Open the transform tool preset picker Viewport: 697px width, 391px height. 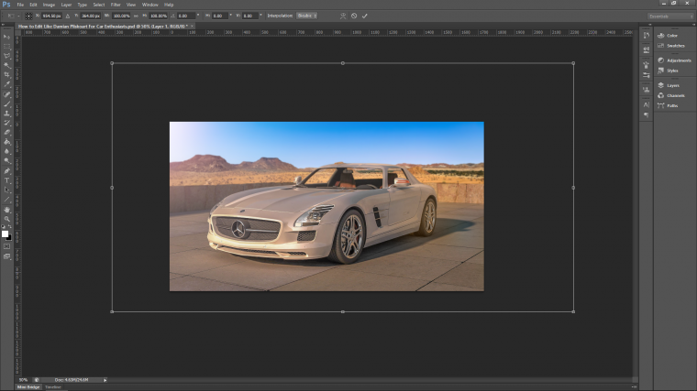(x=13, y=16)
